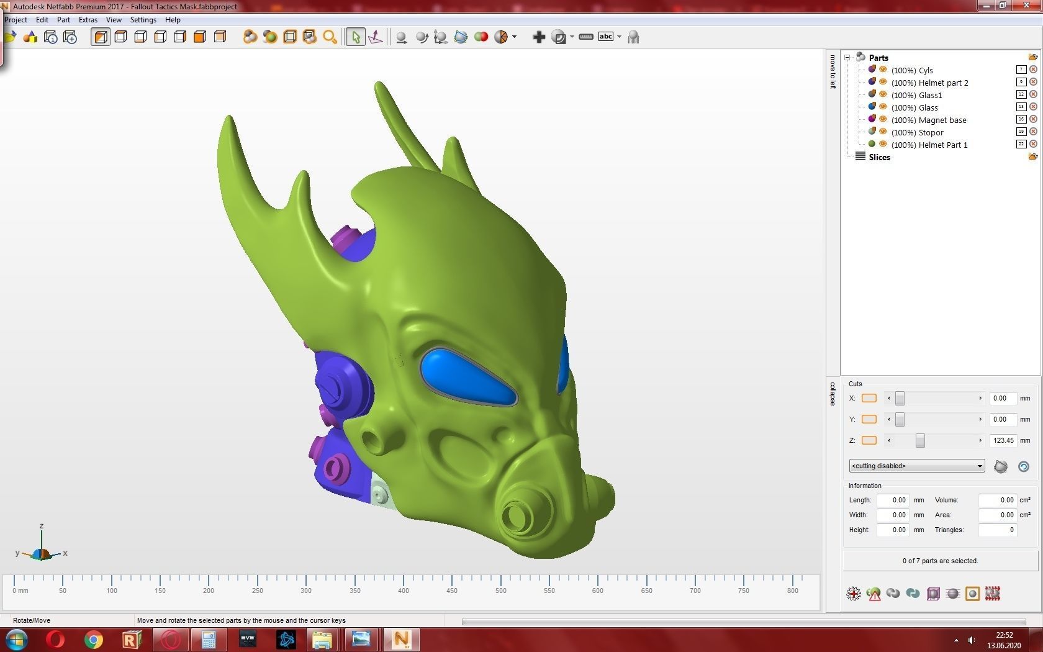
Task: Select the last pale cube view icon
Action: 220,37
